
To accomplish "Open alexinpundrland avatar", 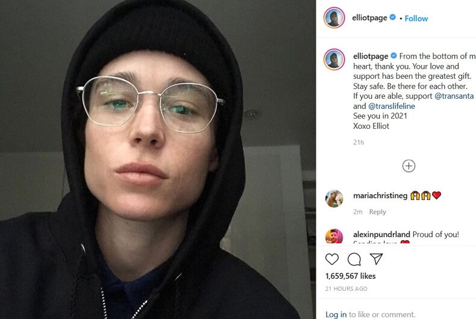I will click(x=334, y=236).
